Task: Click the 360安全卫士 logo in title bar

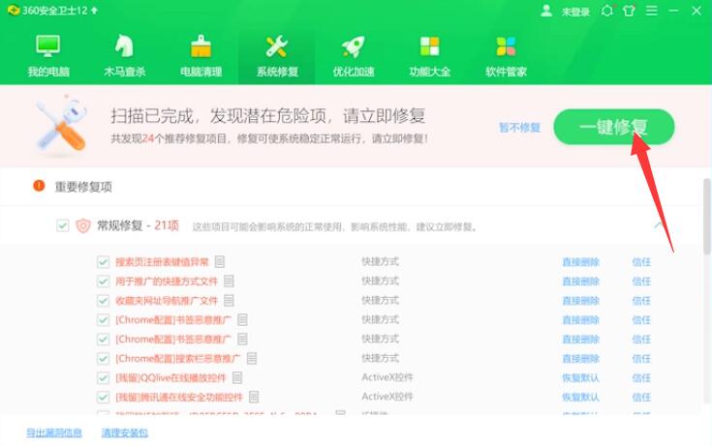Action: pyautogui.click(x=14, y=10)
